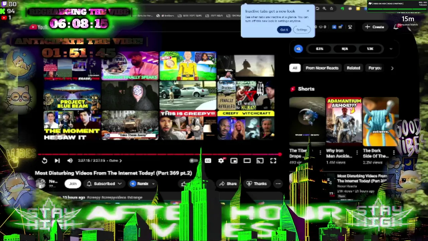Switch to miniplayer mode icon

click(x=234, y=161)
